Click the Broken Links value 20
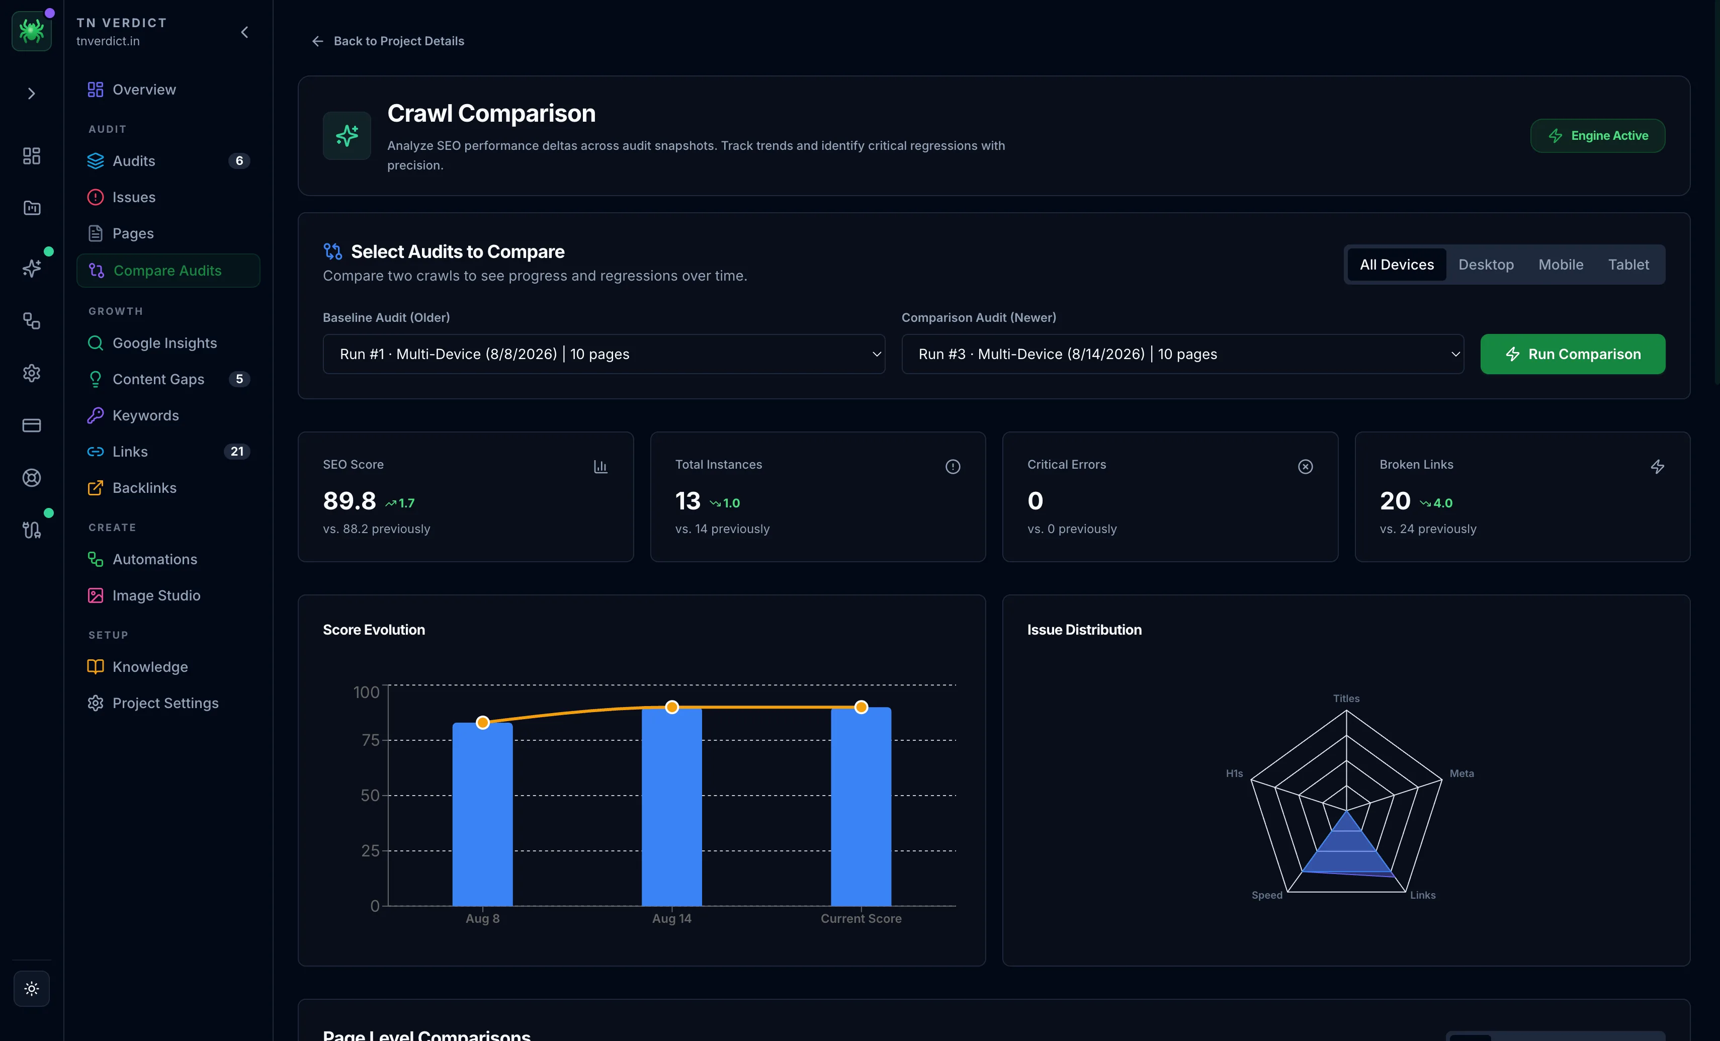1720x1041 pixels. (x=1395, y=500)
